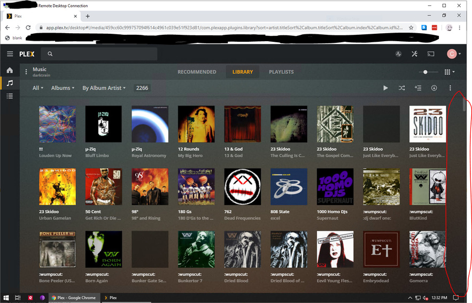Adjust the poster size slider
Viewport: 472px width, 303px height.
[425, 72]
